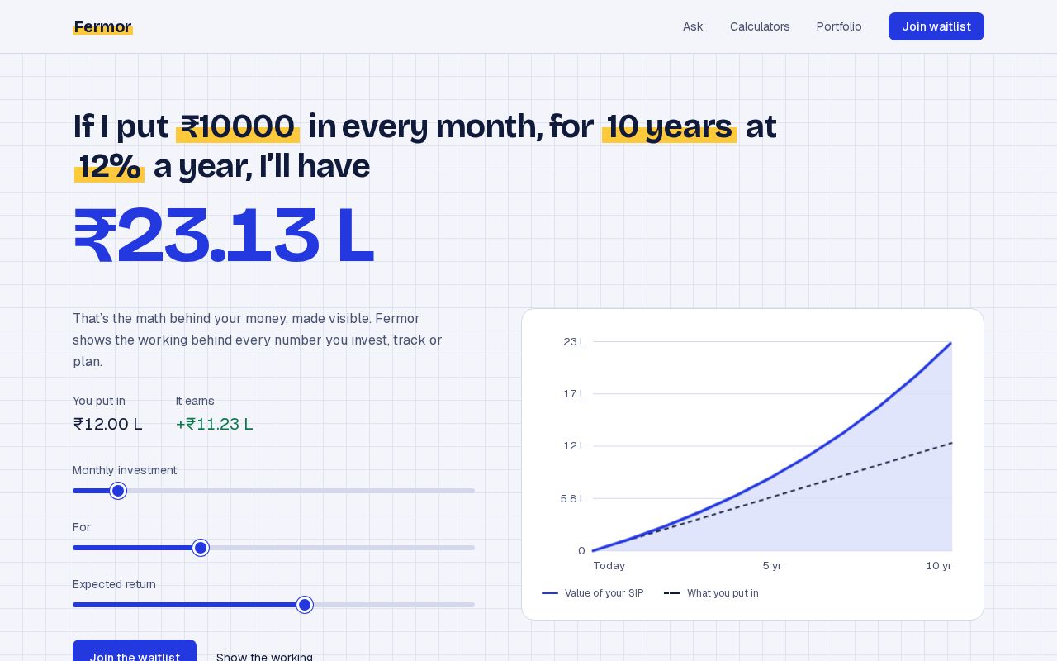The image size is (1057, 661).
Task: Click the 10 yr chart label
Action: pos(939,565)
